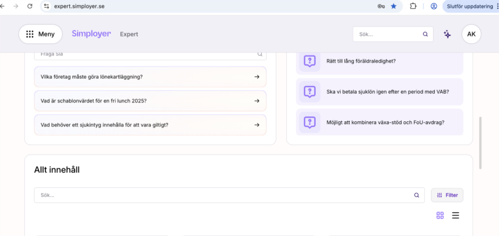This screenshot has width=499, height=236.
Task: Click the Simployer logo
Action: click(91, 34)
